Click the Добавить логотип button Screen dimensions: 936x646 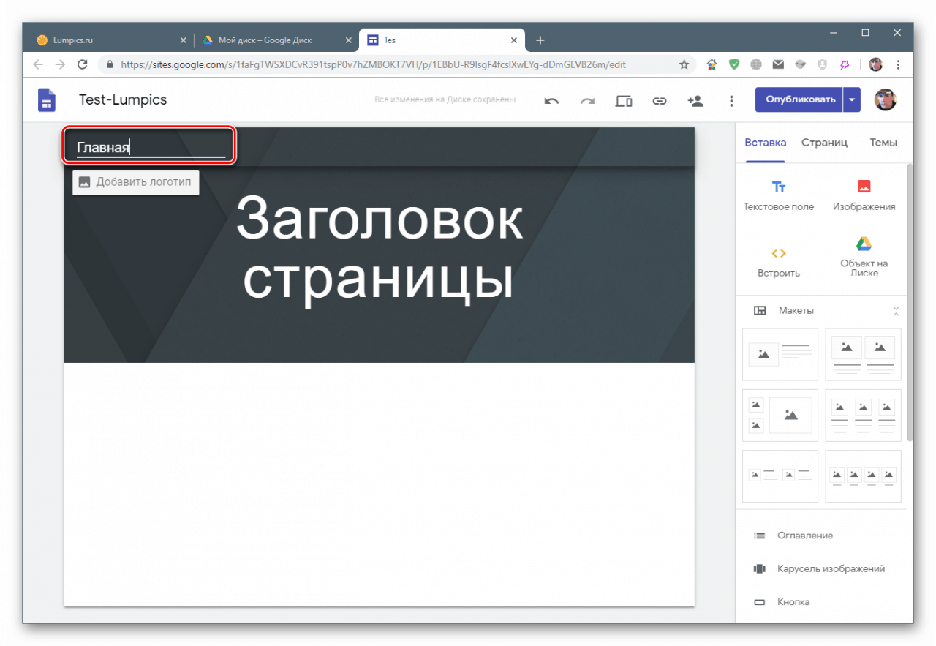pyautogui.click(x=136, y=182)
